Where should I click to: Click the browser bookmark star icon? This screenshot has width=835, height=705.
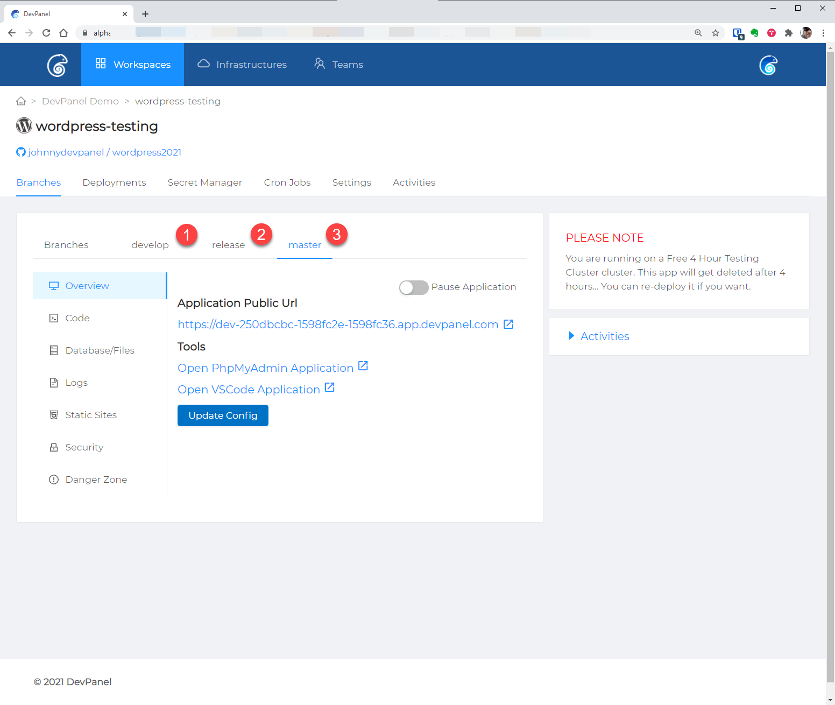pos(716,33)
